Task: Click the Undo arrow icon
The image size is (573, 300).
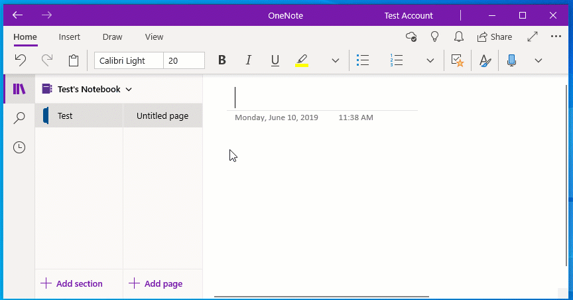Action: click(x=21, y=60)
